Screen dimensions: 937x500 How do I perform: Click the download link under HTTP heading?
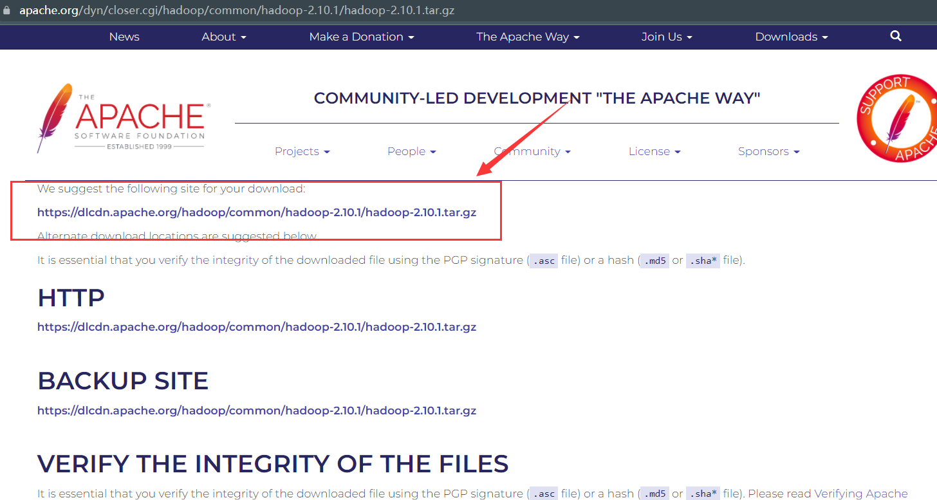257,327
